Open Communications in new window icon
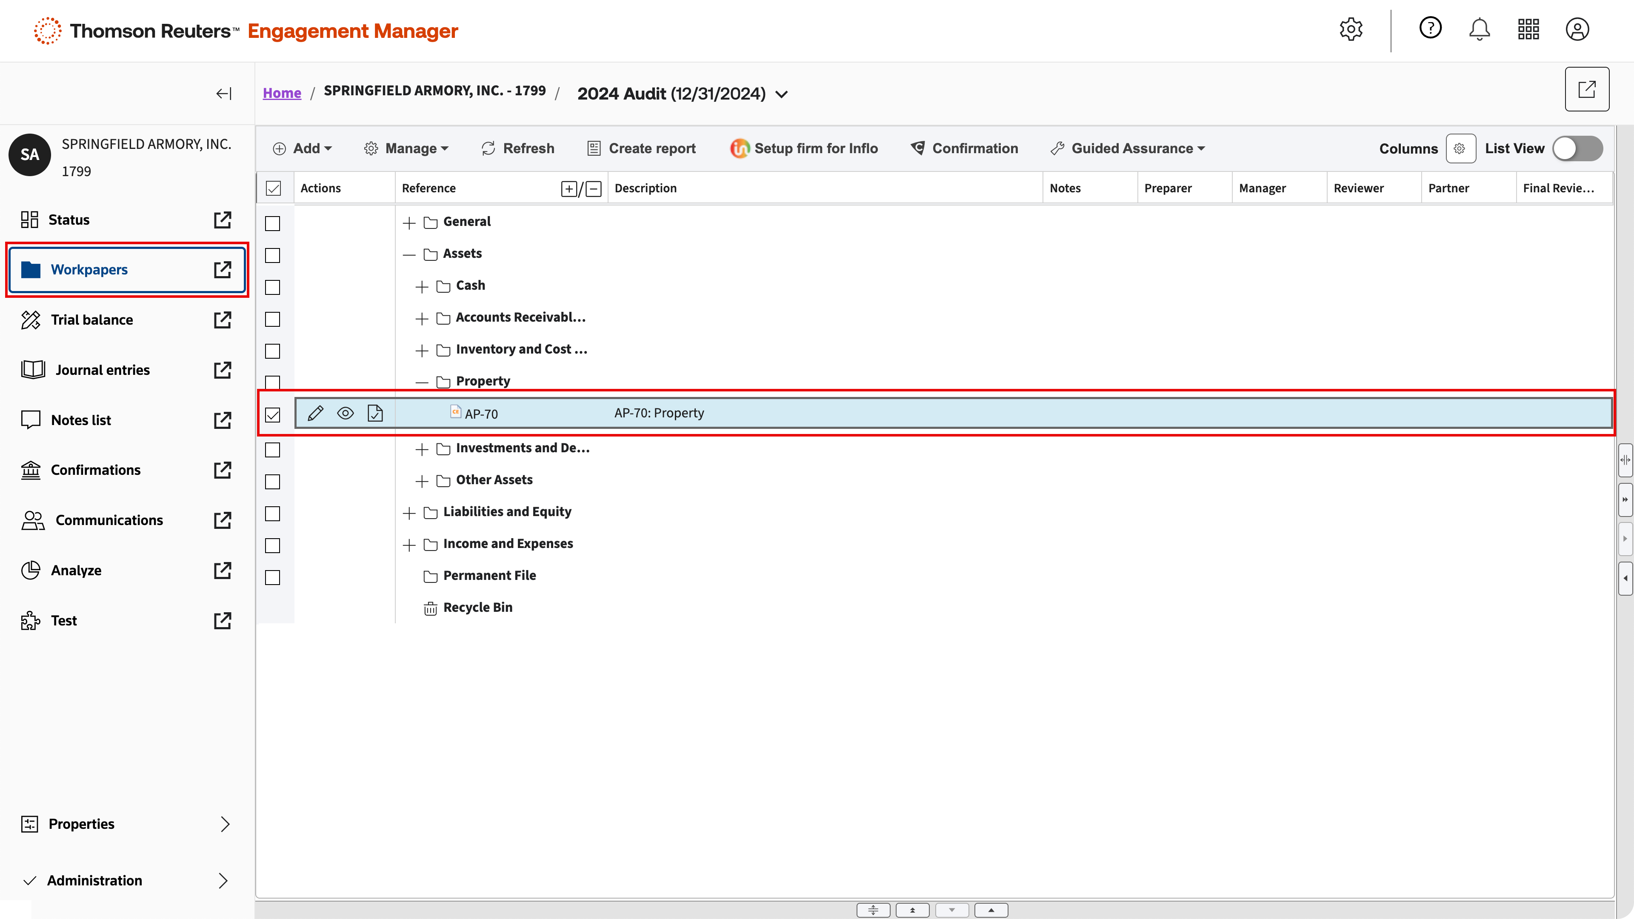 (x=223, y=520)
